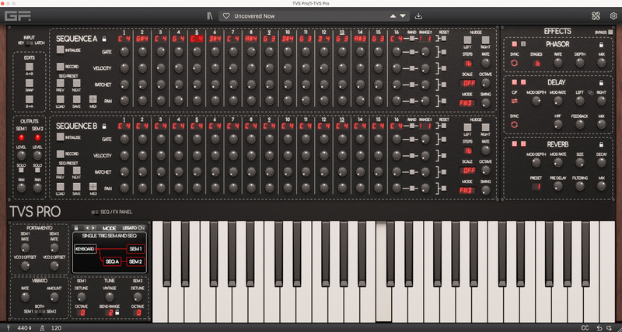Viewport: 622px width, 332px height.
Task: Click the tuning fork icon
Action: point(9,327)
